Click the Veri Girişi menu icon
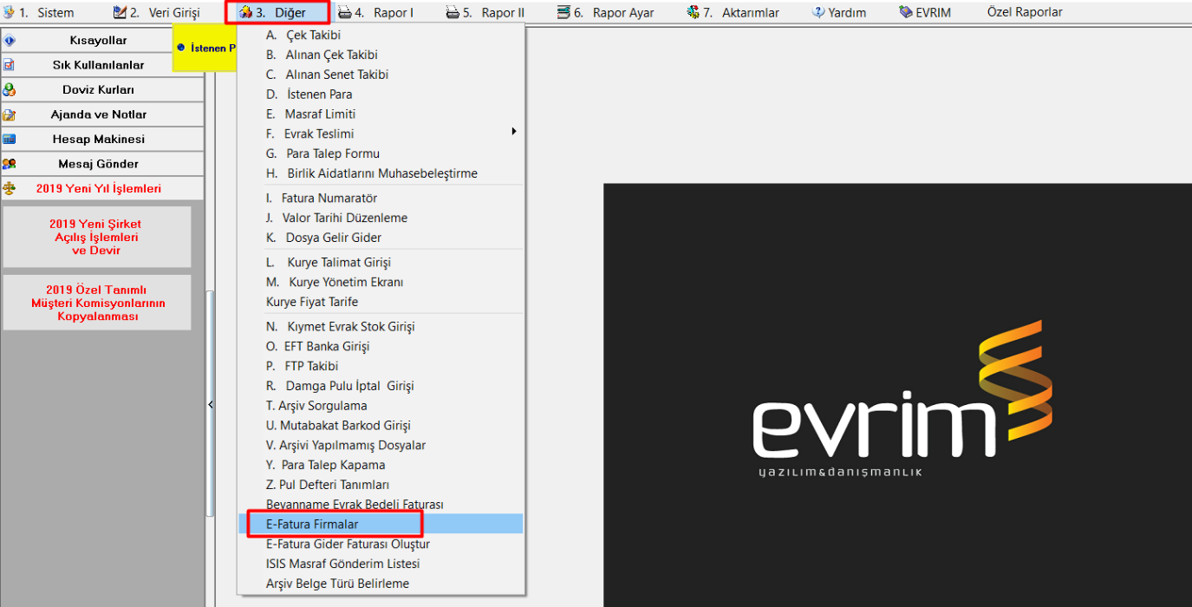 coord(120,12)
